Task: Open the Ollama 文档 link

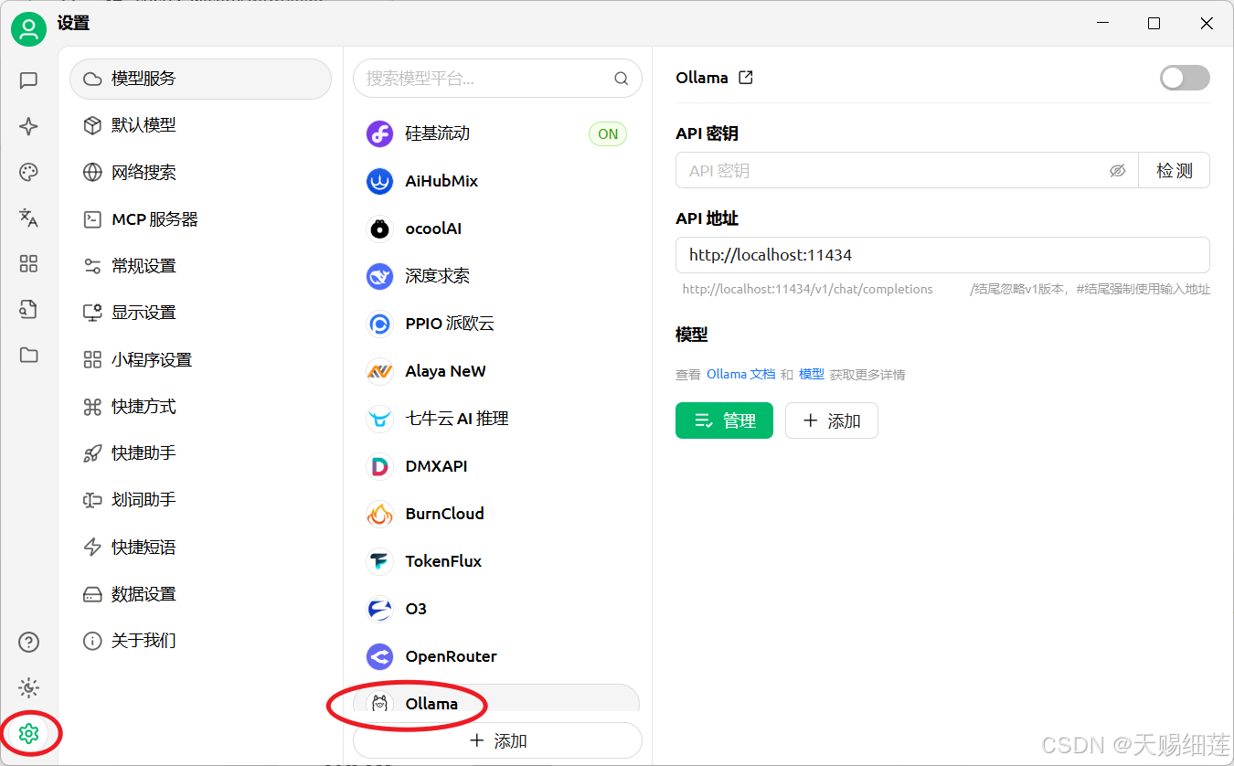Action: click(x=741, y=375)
